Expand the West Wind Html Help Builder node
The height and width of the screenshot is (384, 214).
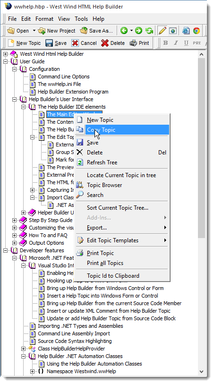pos(5,54)
